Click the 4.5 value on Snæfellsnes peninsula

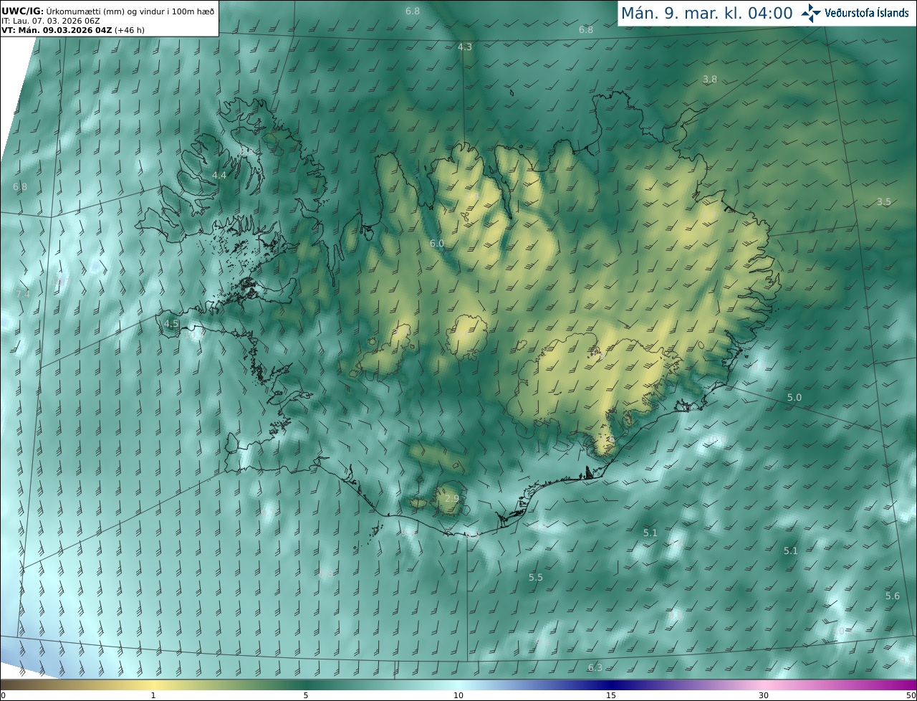click(x=171, y=324)
